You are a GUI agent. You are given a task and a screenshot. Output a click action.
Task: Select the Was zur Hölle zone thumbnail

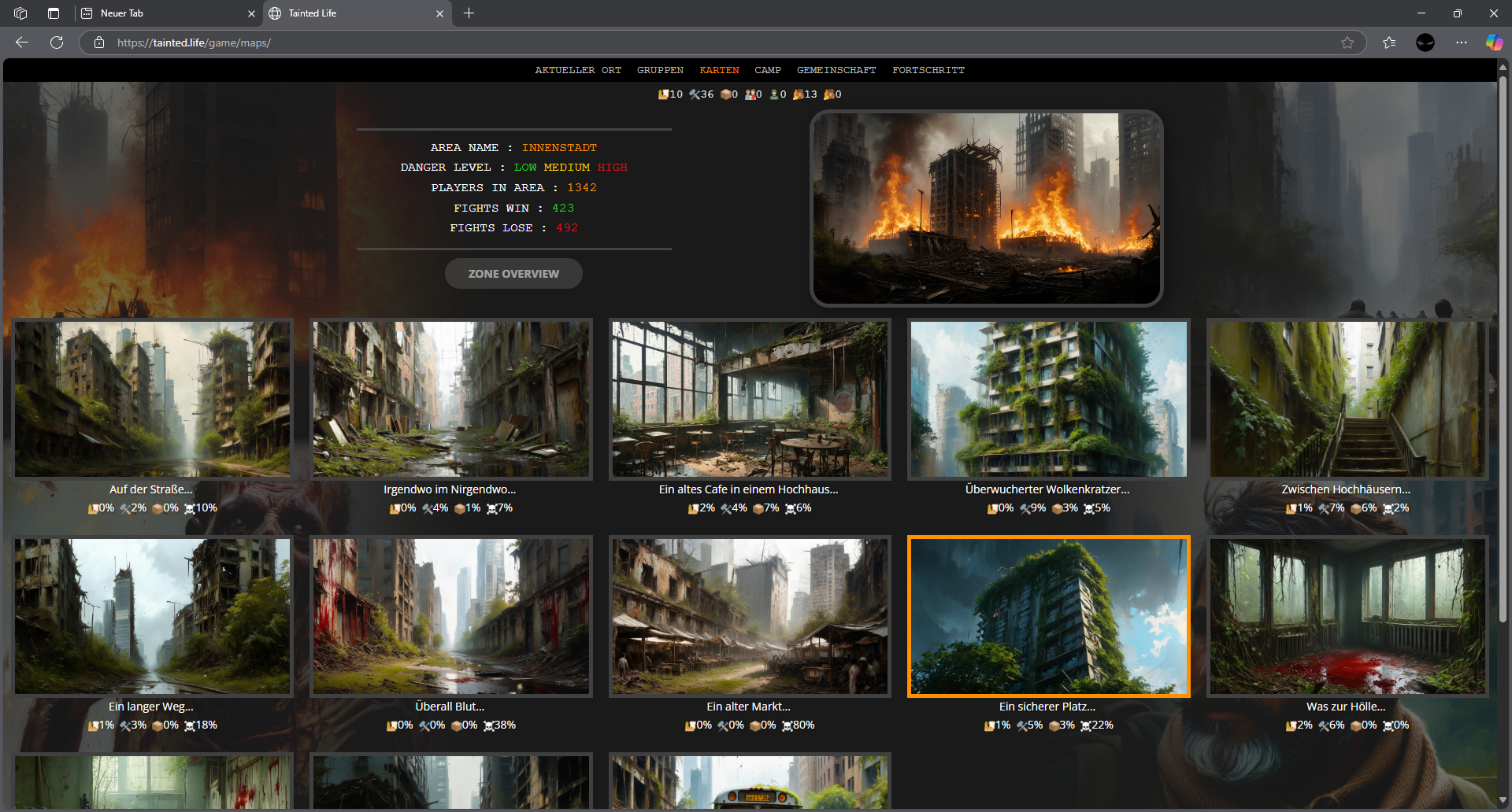1347,616
